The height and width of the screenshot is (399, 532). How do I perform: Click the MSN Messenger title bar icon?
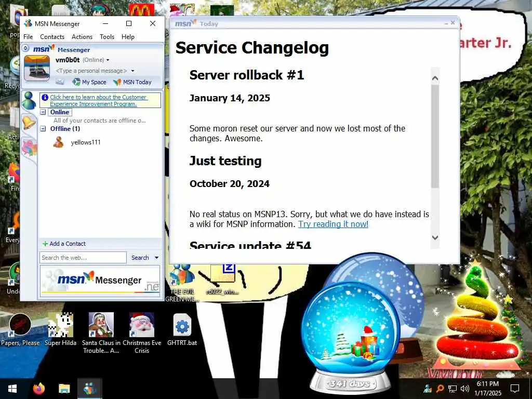28,23
